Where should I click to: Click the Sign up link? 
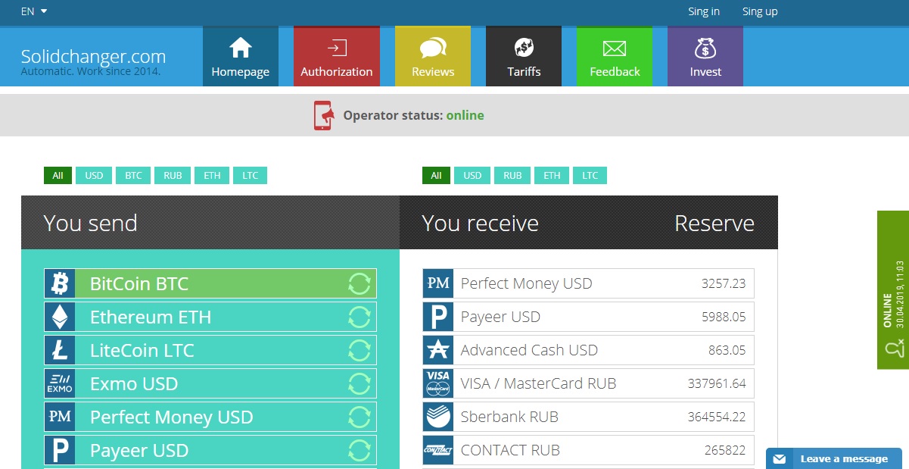[760, 11]
